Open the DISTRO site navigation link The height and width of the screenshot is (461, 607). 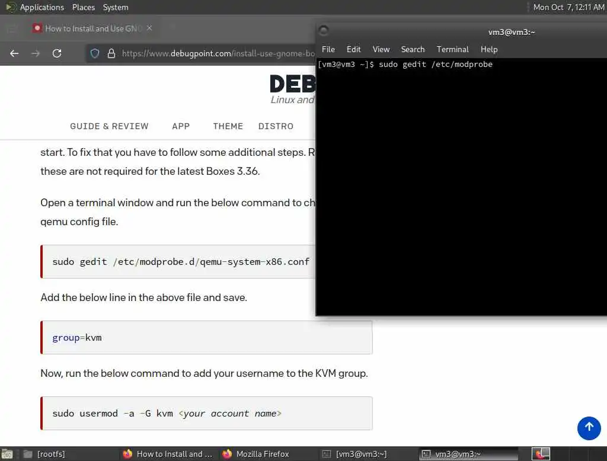[x=276, y=126]
